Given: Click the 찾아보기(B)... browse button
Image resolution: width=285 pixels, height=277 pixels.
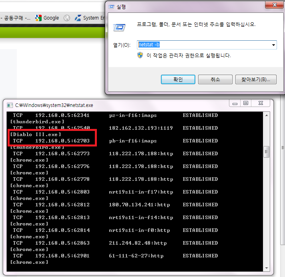Looking at the screenshot, I should point(256,79).
